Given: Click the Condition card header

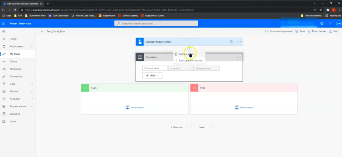Looking at the screenshot, I should [x=189, y=57].
